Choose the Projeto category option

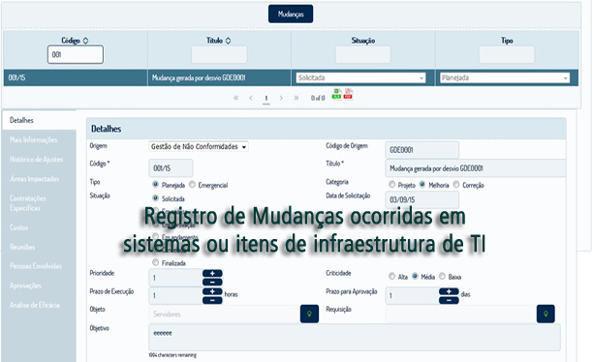391,185
